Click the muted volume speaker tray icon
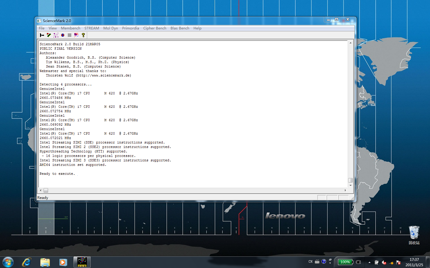Viewport: 430px width, 268px height. [x=384, y=262]
